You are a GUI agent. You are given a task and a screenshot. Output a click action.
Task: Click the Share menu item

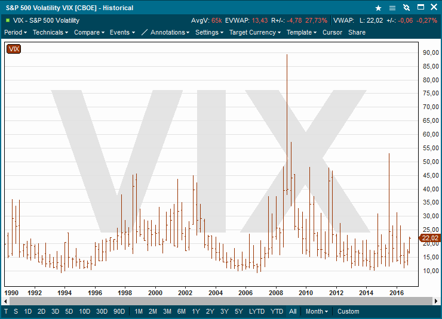coord(357,32)
